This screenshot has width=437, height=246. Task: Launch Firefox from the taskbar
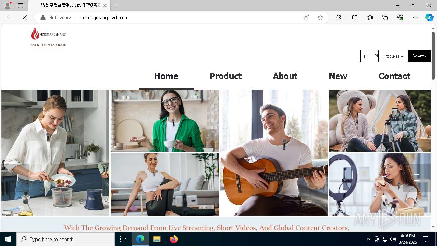(173, 239)
